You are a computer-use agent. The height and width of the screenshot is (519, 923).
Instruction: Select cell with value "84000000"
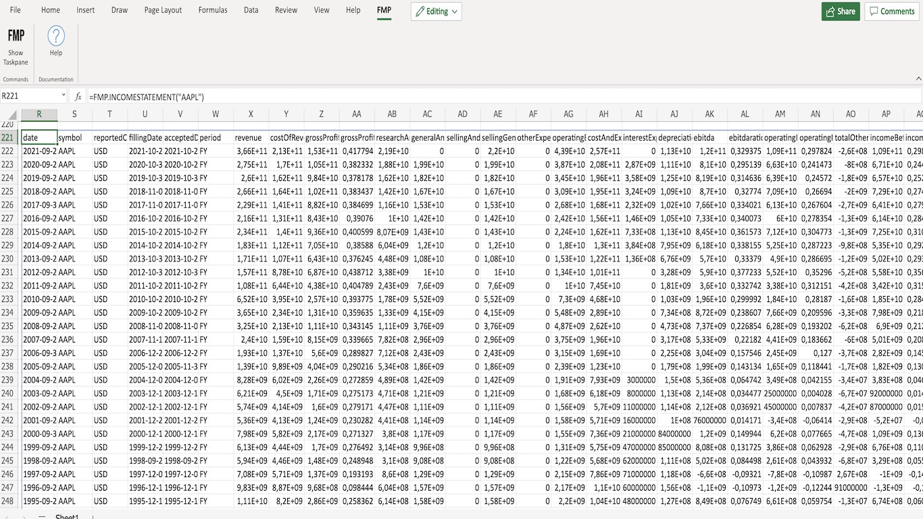point(674,434)
